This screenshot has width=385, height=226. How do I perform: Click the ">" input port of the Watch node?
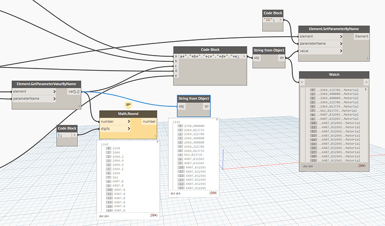pos(302,82)
